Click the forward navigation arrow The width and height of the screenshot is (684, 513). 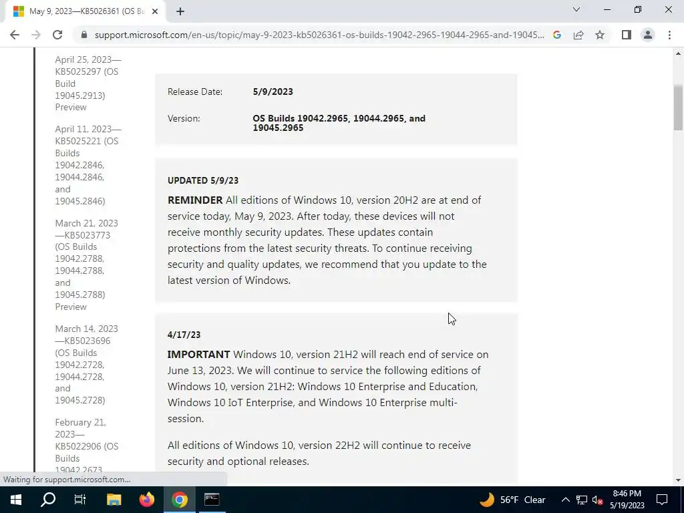[36, 35]
